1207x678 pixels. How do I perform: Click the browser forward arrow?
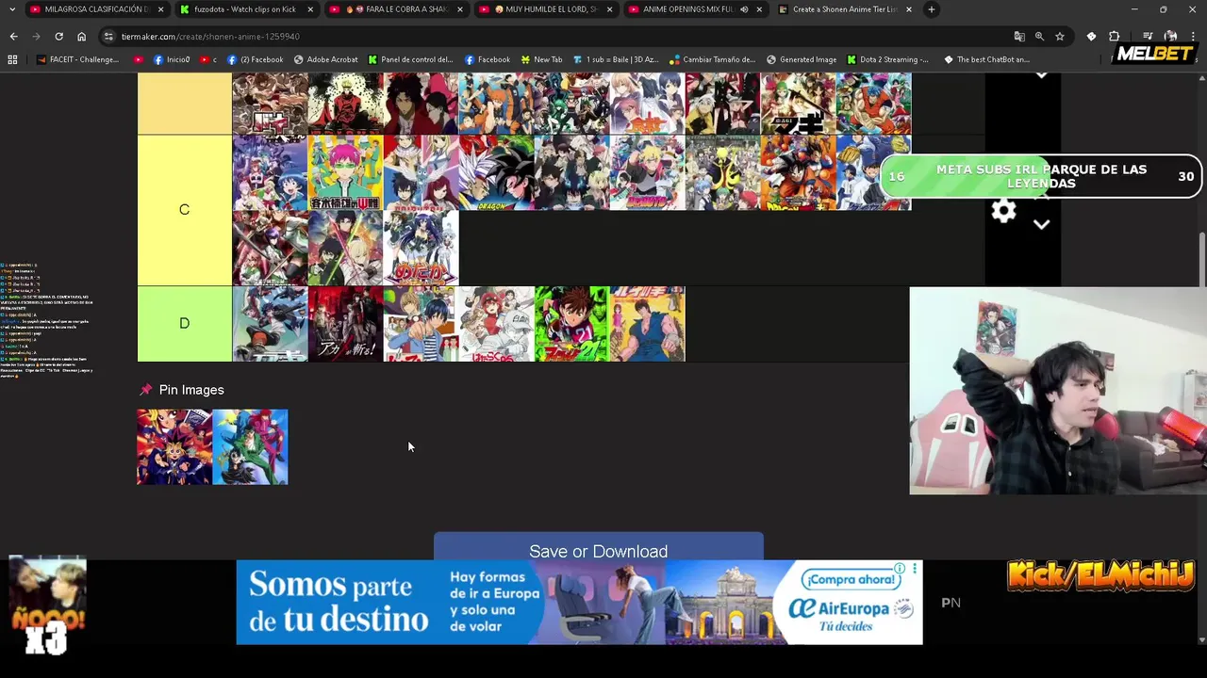36,36
